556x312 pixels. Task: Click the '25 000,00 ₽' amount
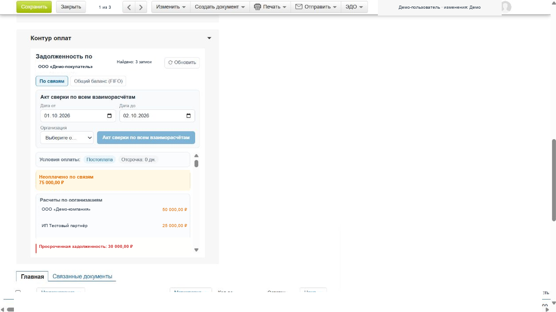(x=175, y=226)
